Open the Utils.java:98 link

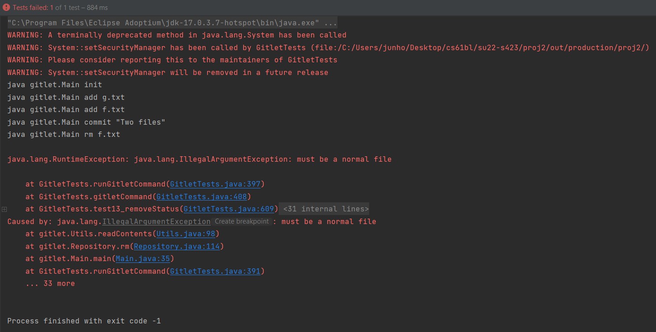tap(186, 234)
